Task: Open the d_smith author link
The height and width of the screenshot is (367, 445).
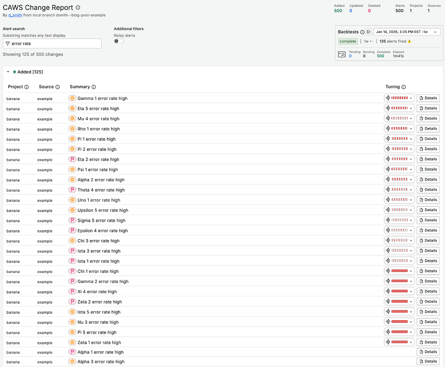Action: click(15, 15)
